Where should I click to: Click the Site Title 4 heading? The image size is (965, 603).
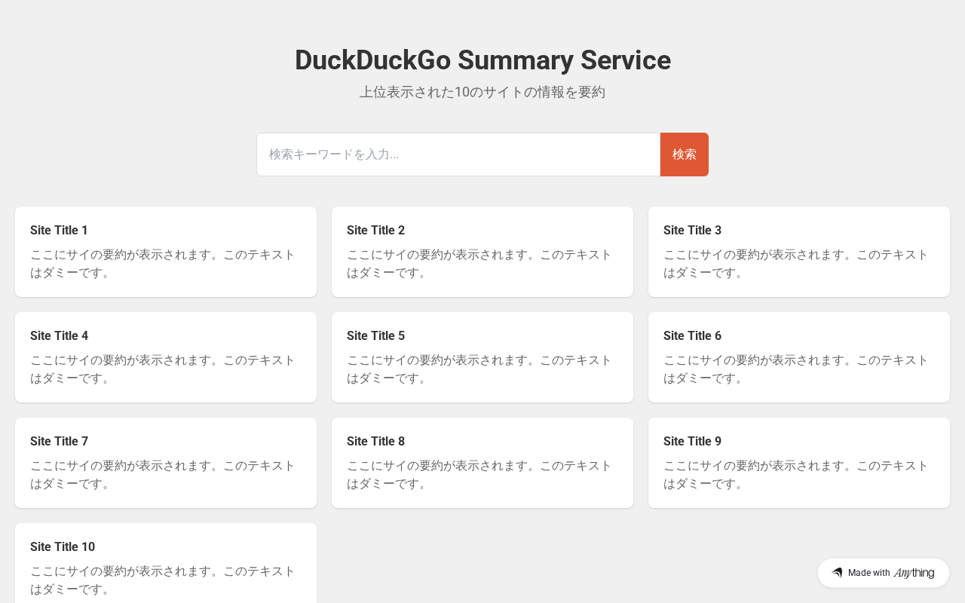tap(59, 335)
